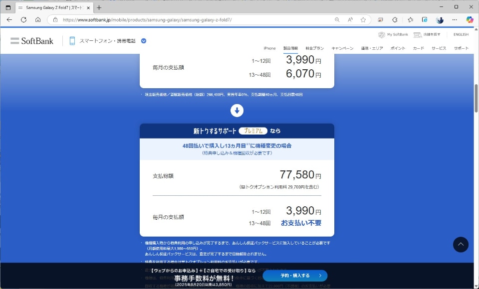
Task: Expand the スマートフォン・携帯電話 dropdown chevron
Action: [x=144, y=41]
